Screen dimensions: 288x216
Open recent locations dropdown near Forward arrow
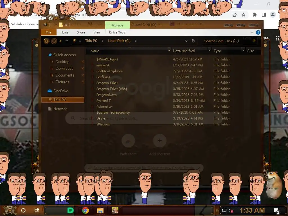pos(60,41)
